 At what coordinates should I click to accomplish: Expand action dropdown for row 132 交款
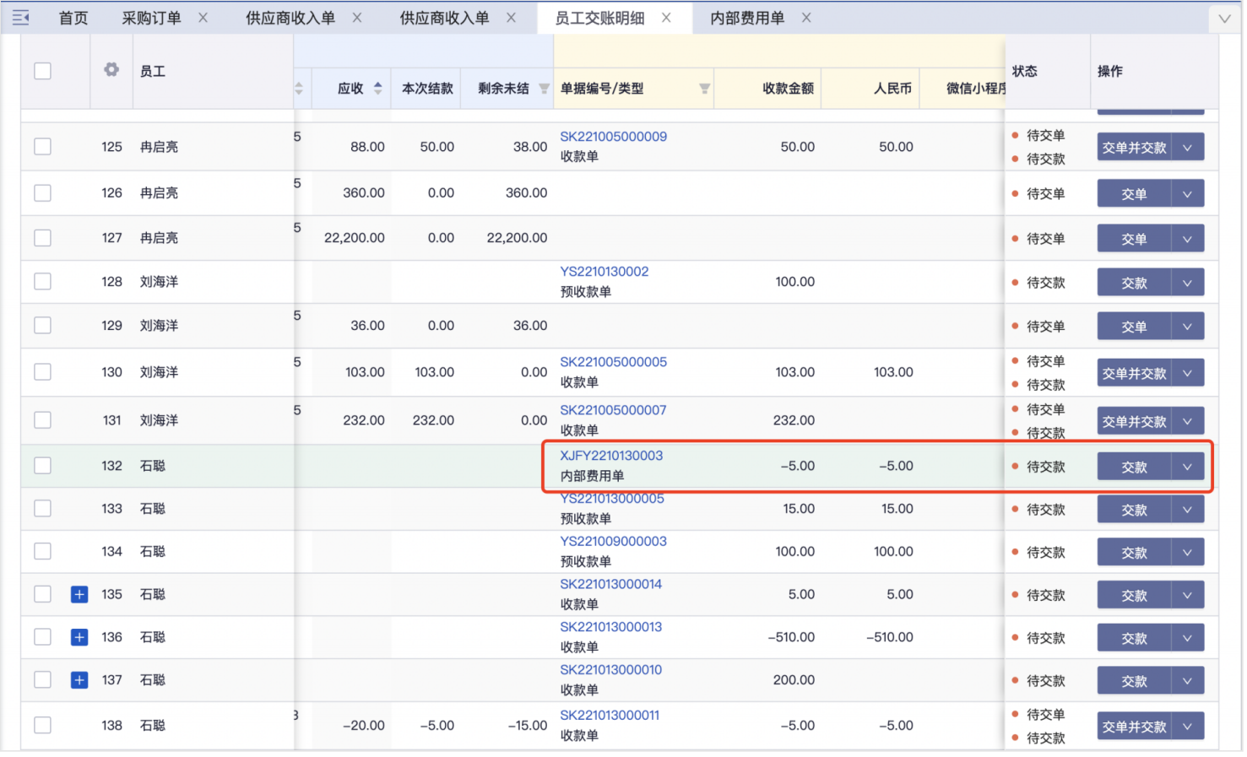pyautogui.click(x=1187, y=467)
